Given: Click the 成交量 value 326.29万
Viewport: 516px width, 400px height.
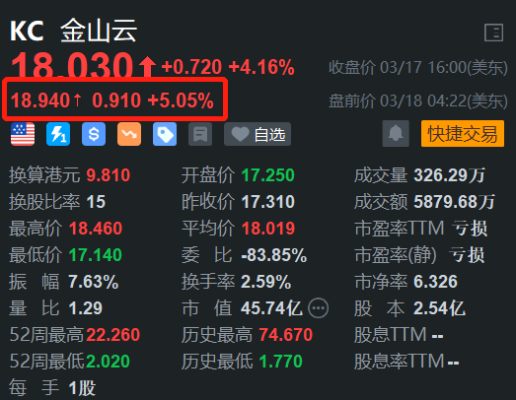Looking at the screenshot, I should coord(449,175).
